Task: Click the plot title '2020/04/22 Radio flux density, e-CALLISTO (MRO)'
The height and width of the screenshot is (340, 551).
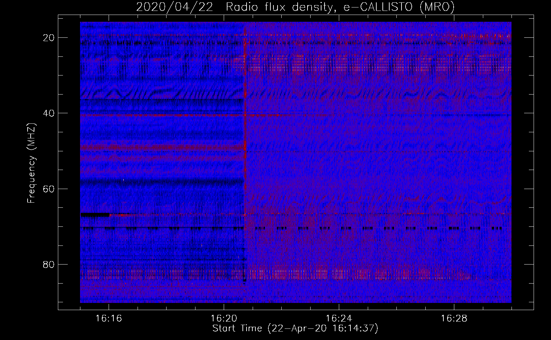Action: pyautogui.click(x=295, y=7)
